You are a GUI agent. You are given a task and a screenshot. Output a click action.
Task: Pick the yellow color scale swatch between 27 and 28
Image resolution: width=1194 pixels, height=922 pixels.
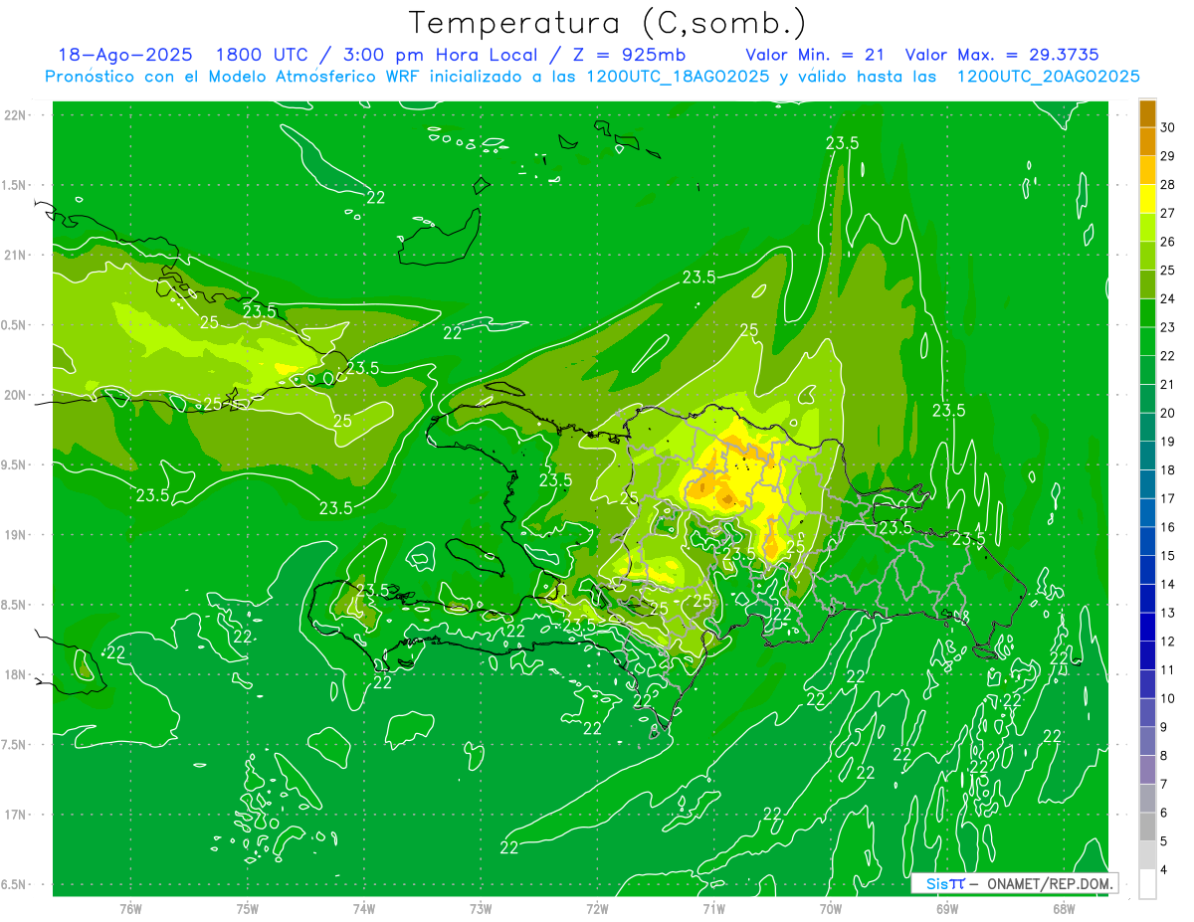point(1147,199)
